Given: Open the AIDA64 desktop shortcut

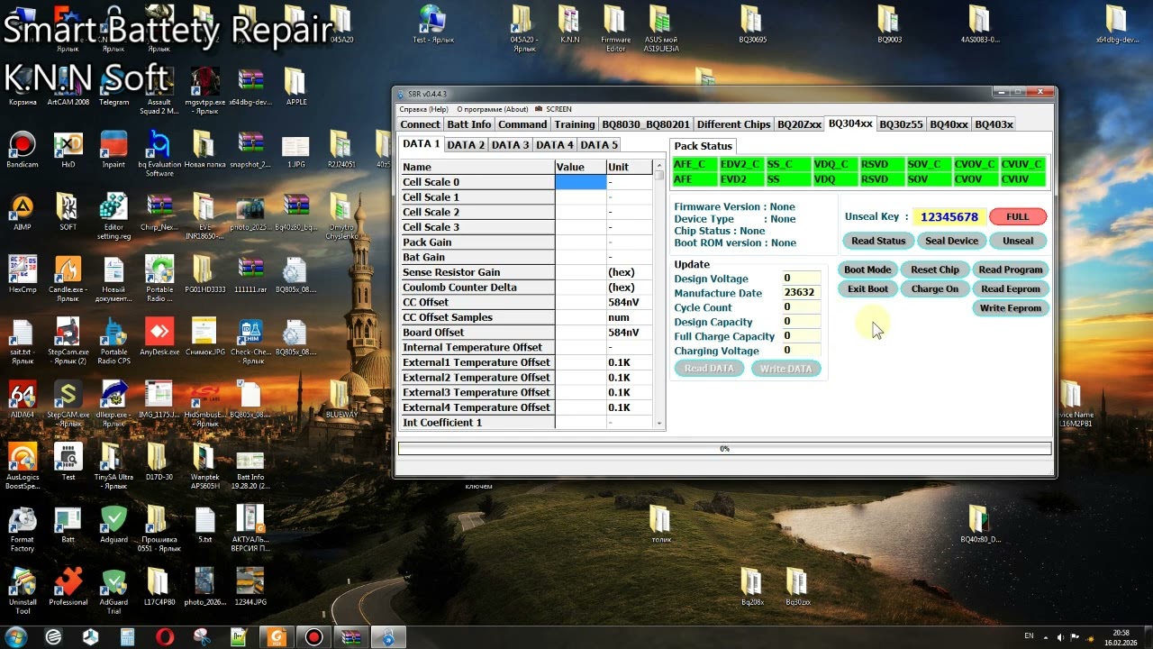Looking at the screenshot, I should tap(22, 399).
